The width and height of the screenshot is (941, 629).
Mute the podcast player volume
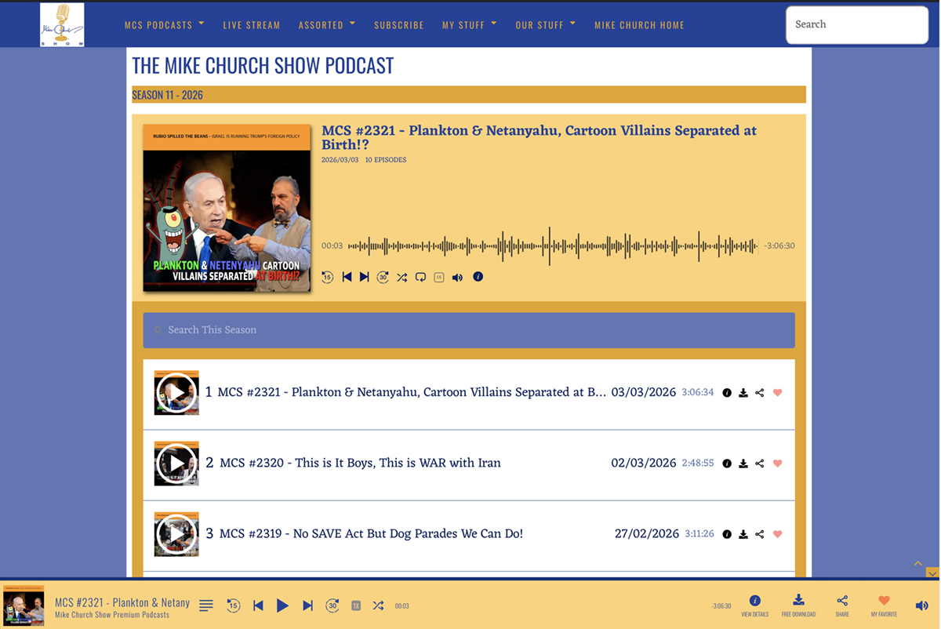coord(457,277)
